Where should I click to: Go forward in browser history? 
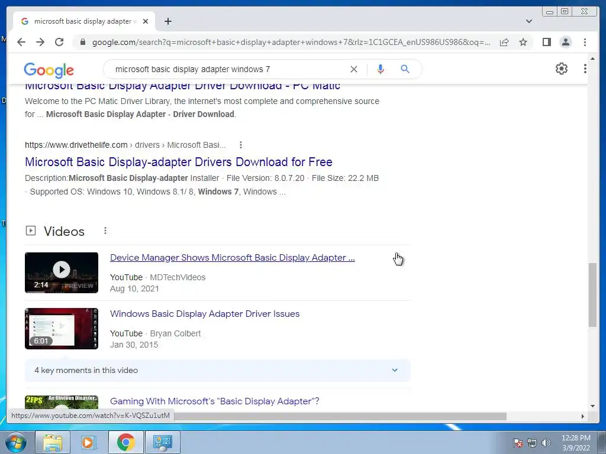click(40, 42)
